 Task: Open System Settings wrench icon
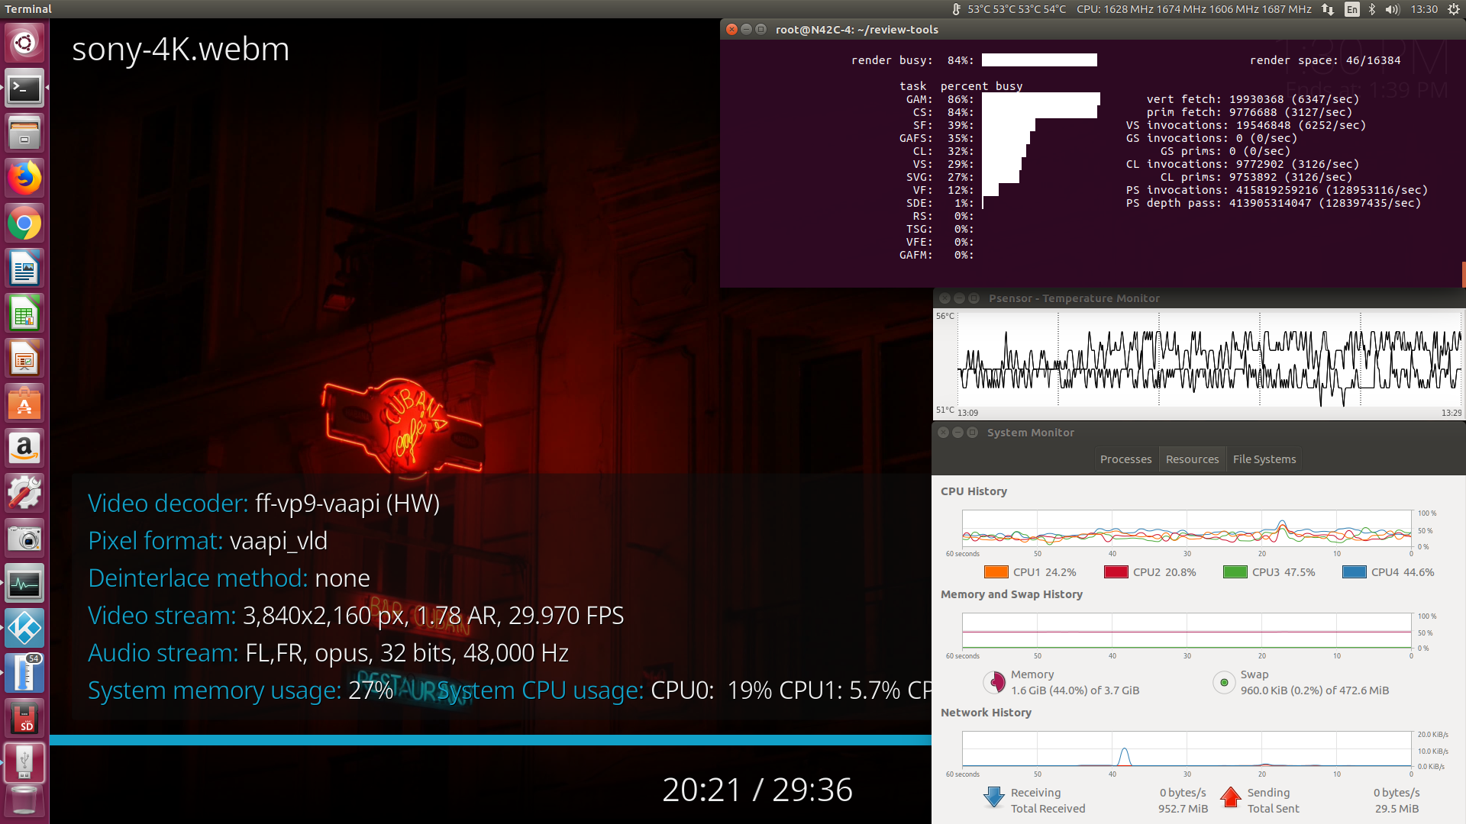[x=24, y=493]
